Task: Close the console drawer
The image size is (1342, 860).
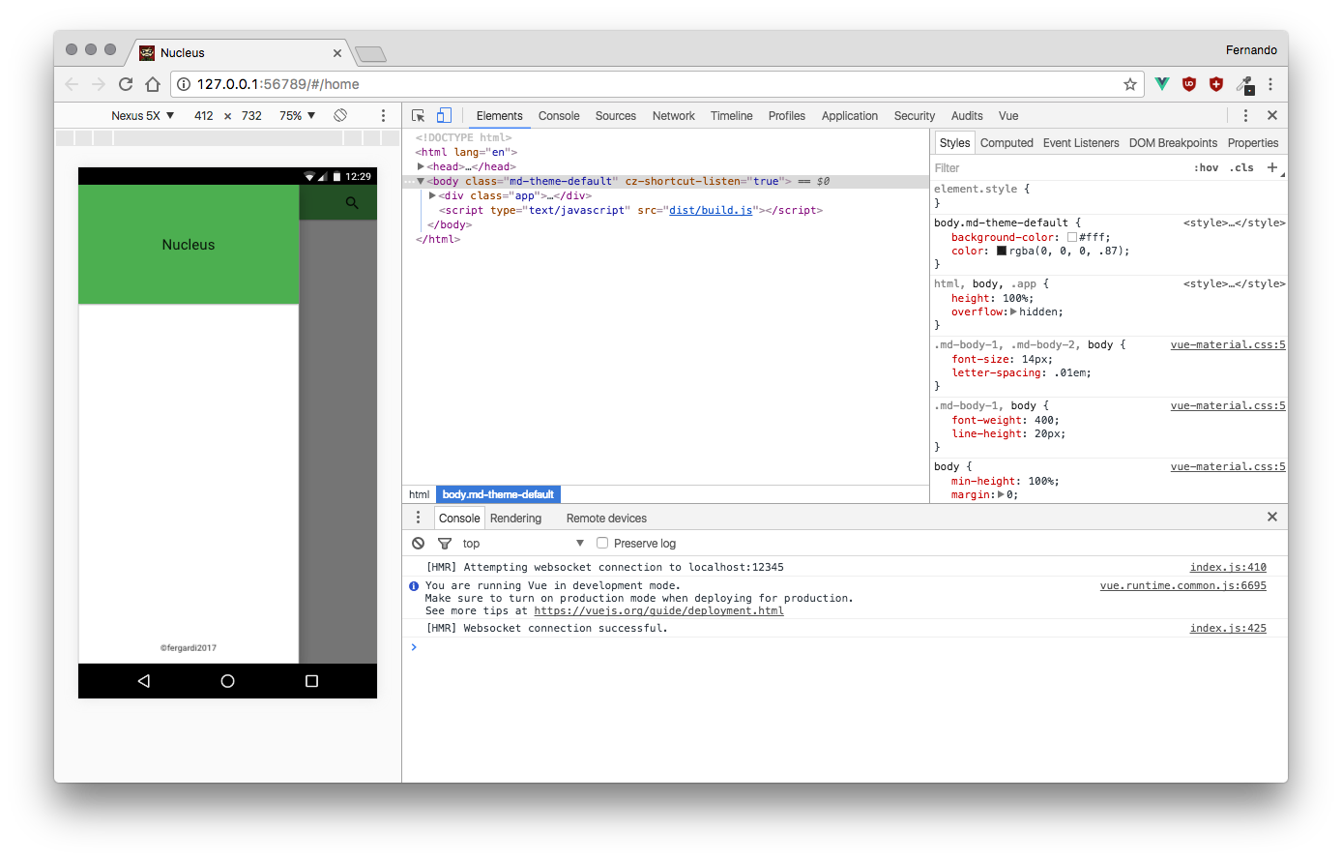Action: pyautogui.click(x=1272, y=517)
